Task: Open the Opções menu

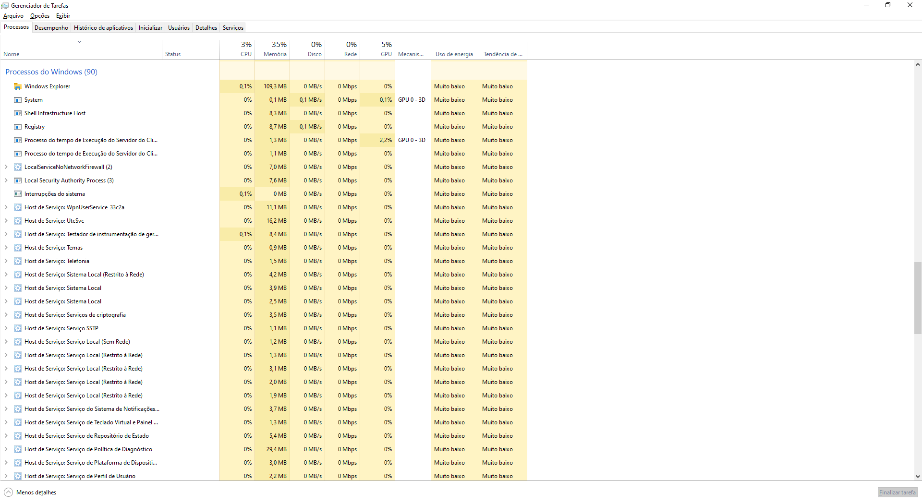Action: (40, 16)
